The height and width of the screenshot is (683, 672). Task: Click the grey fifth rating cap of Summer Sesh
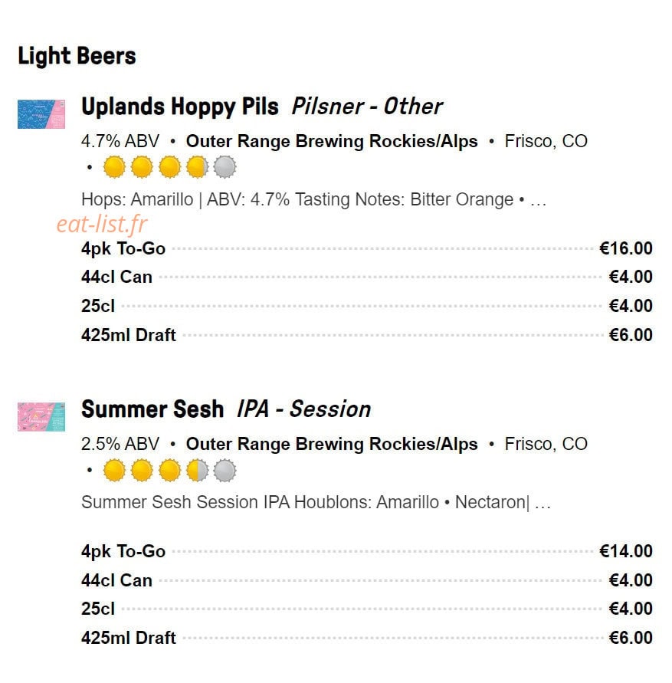[225, 471]
